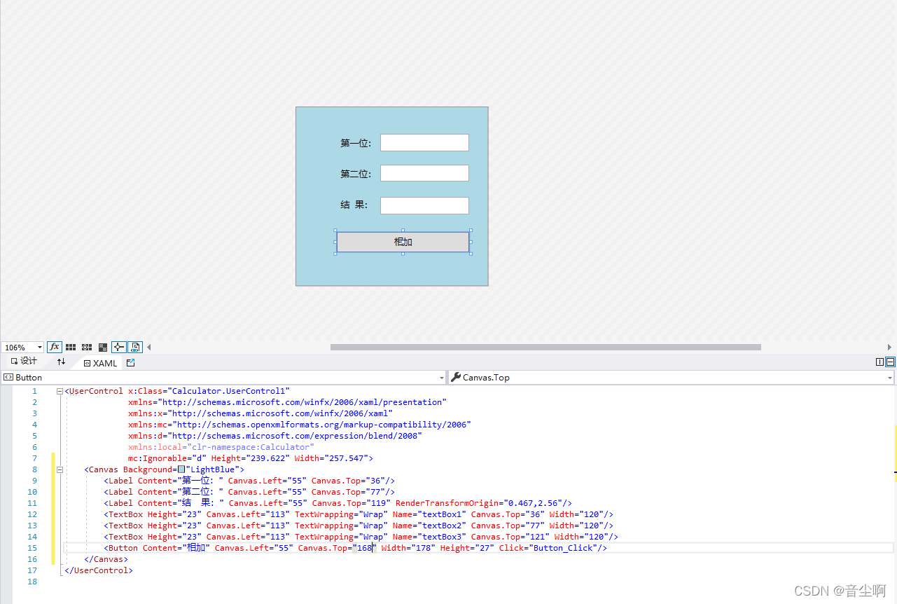Image resolution: width=897 pixels, height=604 pixels.
Task: Collapse the Canvas block on line 8
Action: point(60,469)
